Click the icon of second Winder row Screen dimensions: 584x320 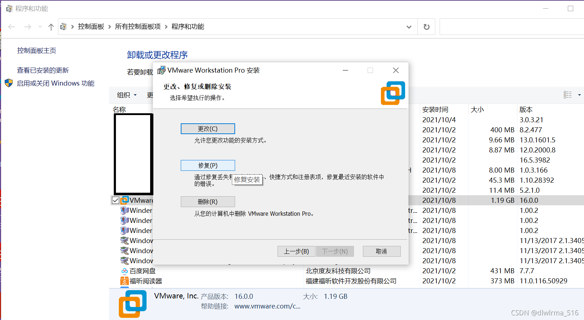pyautogui.click(x=125, y=220)
